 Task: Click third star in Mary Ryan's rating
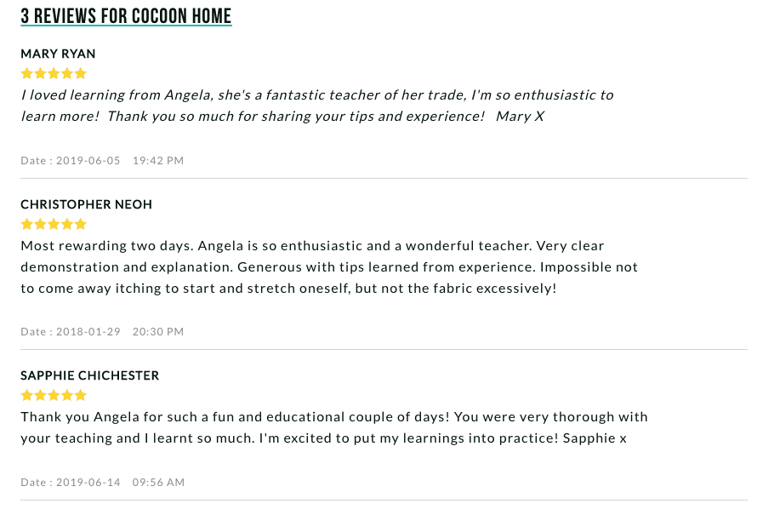(x=54, y=74)
